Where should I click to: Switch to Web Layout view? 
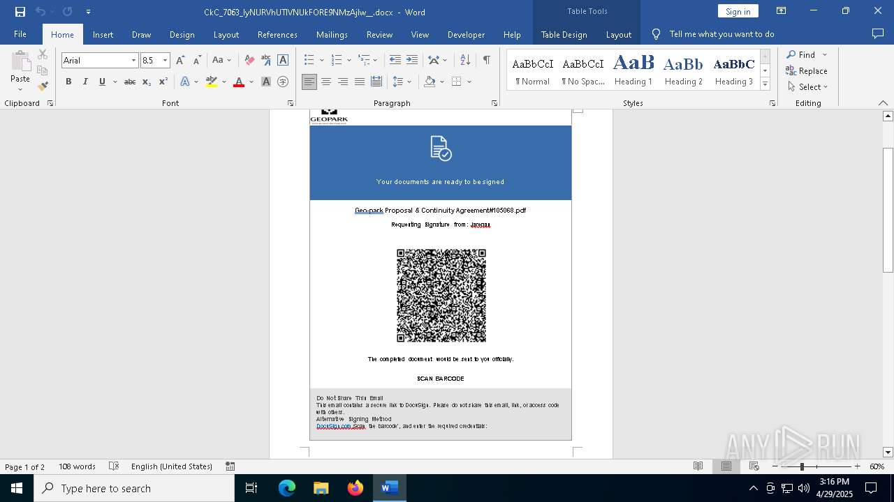[754, 466]
